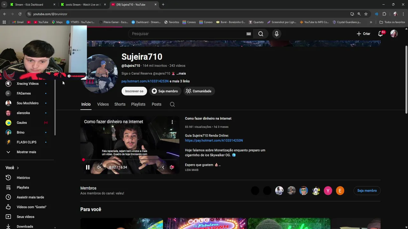Expand the Você section chevron
The image size is (408, 229).
[18, 168]
